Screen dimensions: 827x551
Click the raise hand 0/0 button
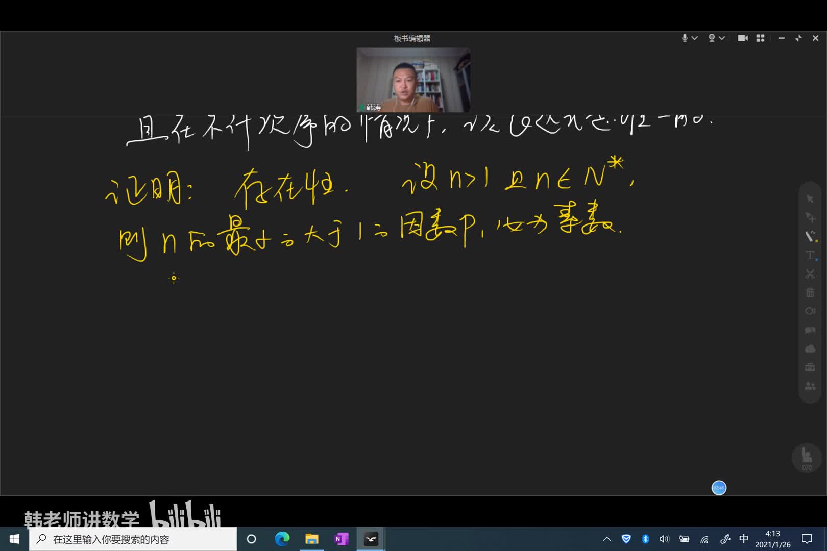click(807, 457)
